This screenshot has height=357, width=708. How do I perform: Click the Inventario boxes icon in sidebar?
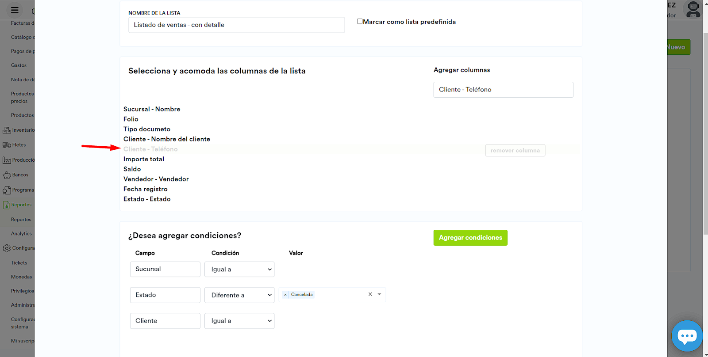(7, 130)
